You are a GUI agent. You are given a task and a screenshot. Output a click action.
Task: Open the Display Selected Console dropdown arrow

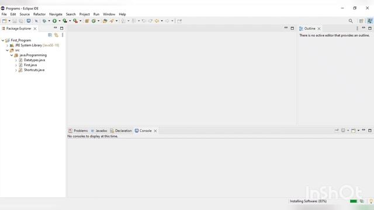tap(348, 131)
